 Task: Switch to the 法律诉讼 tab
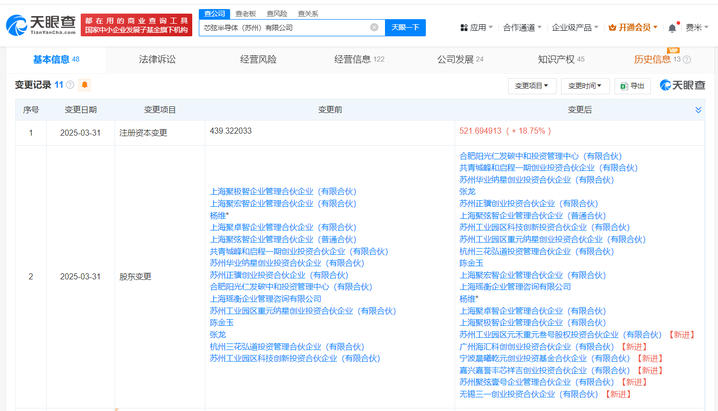(x=157, y=60)
